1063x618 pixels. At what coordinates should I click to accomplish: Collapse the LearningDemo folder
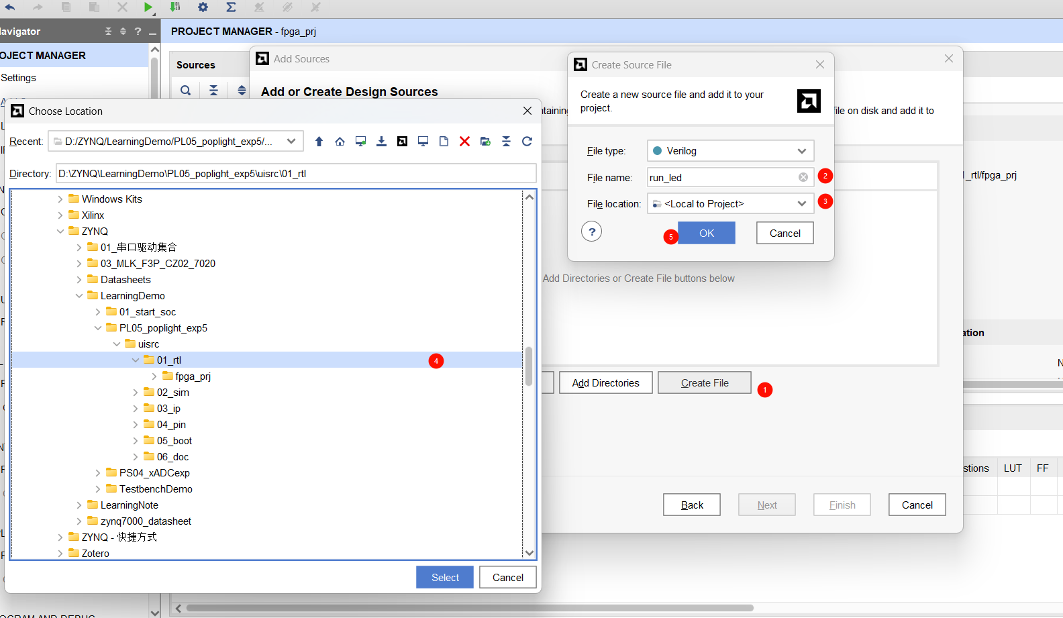click(79, 296)
